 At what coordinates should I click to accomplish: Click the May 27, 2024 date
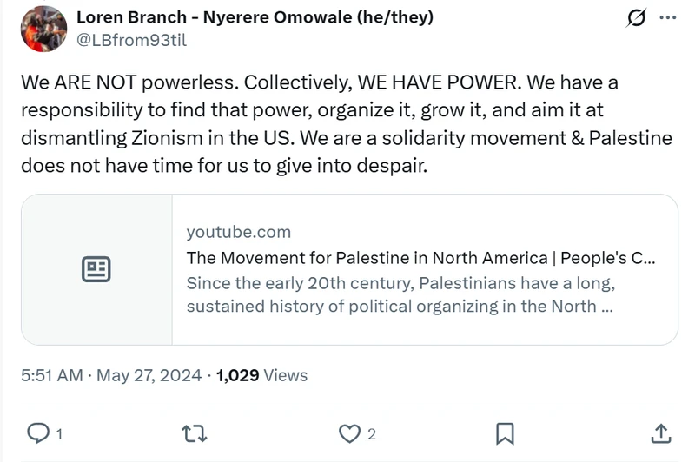point(149,375)
